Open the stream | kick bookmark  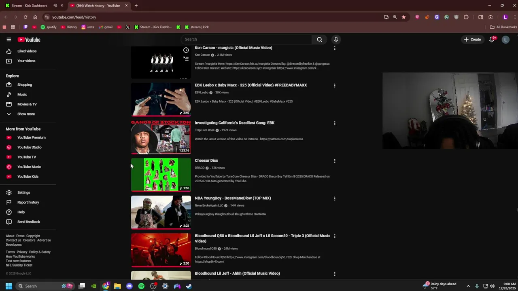click(197, 27)
